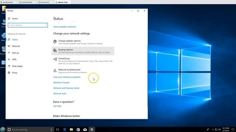Open Task View from the taskbar
Viewport: 236px width, 132px height.
point(58,129)
